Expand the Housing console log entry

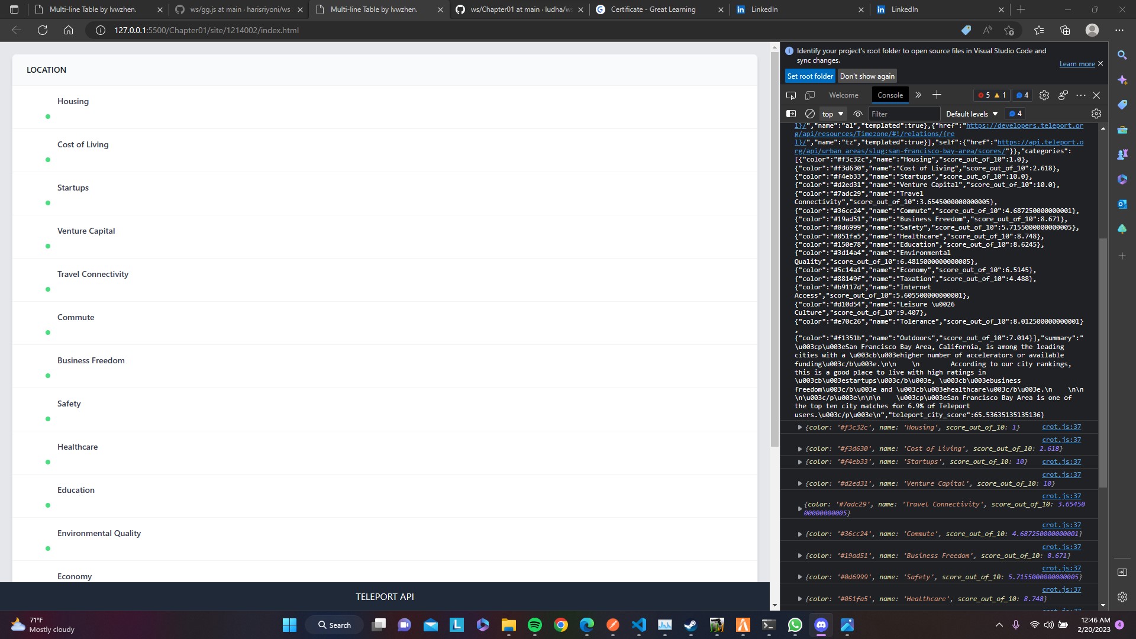(x=800, y=427)
